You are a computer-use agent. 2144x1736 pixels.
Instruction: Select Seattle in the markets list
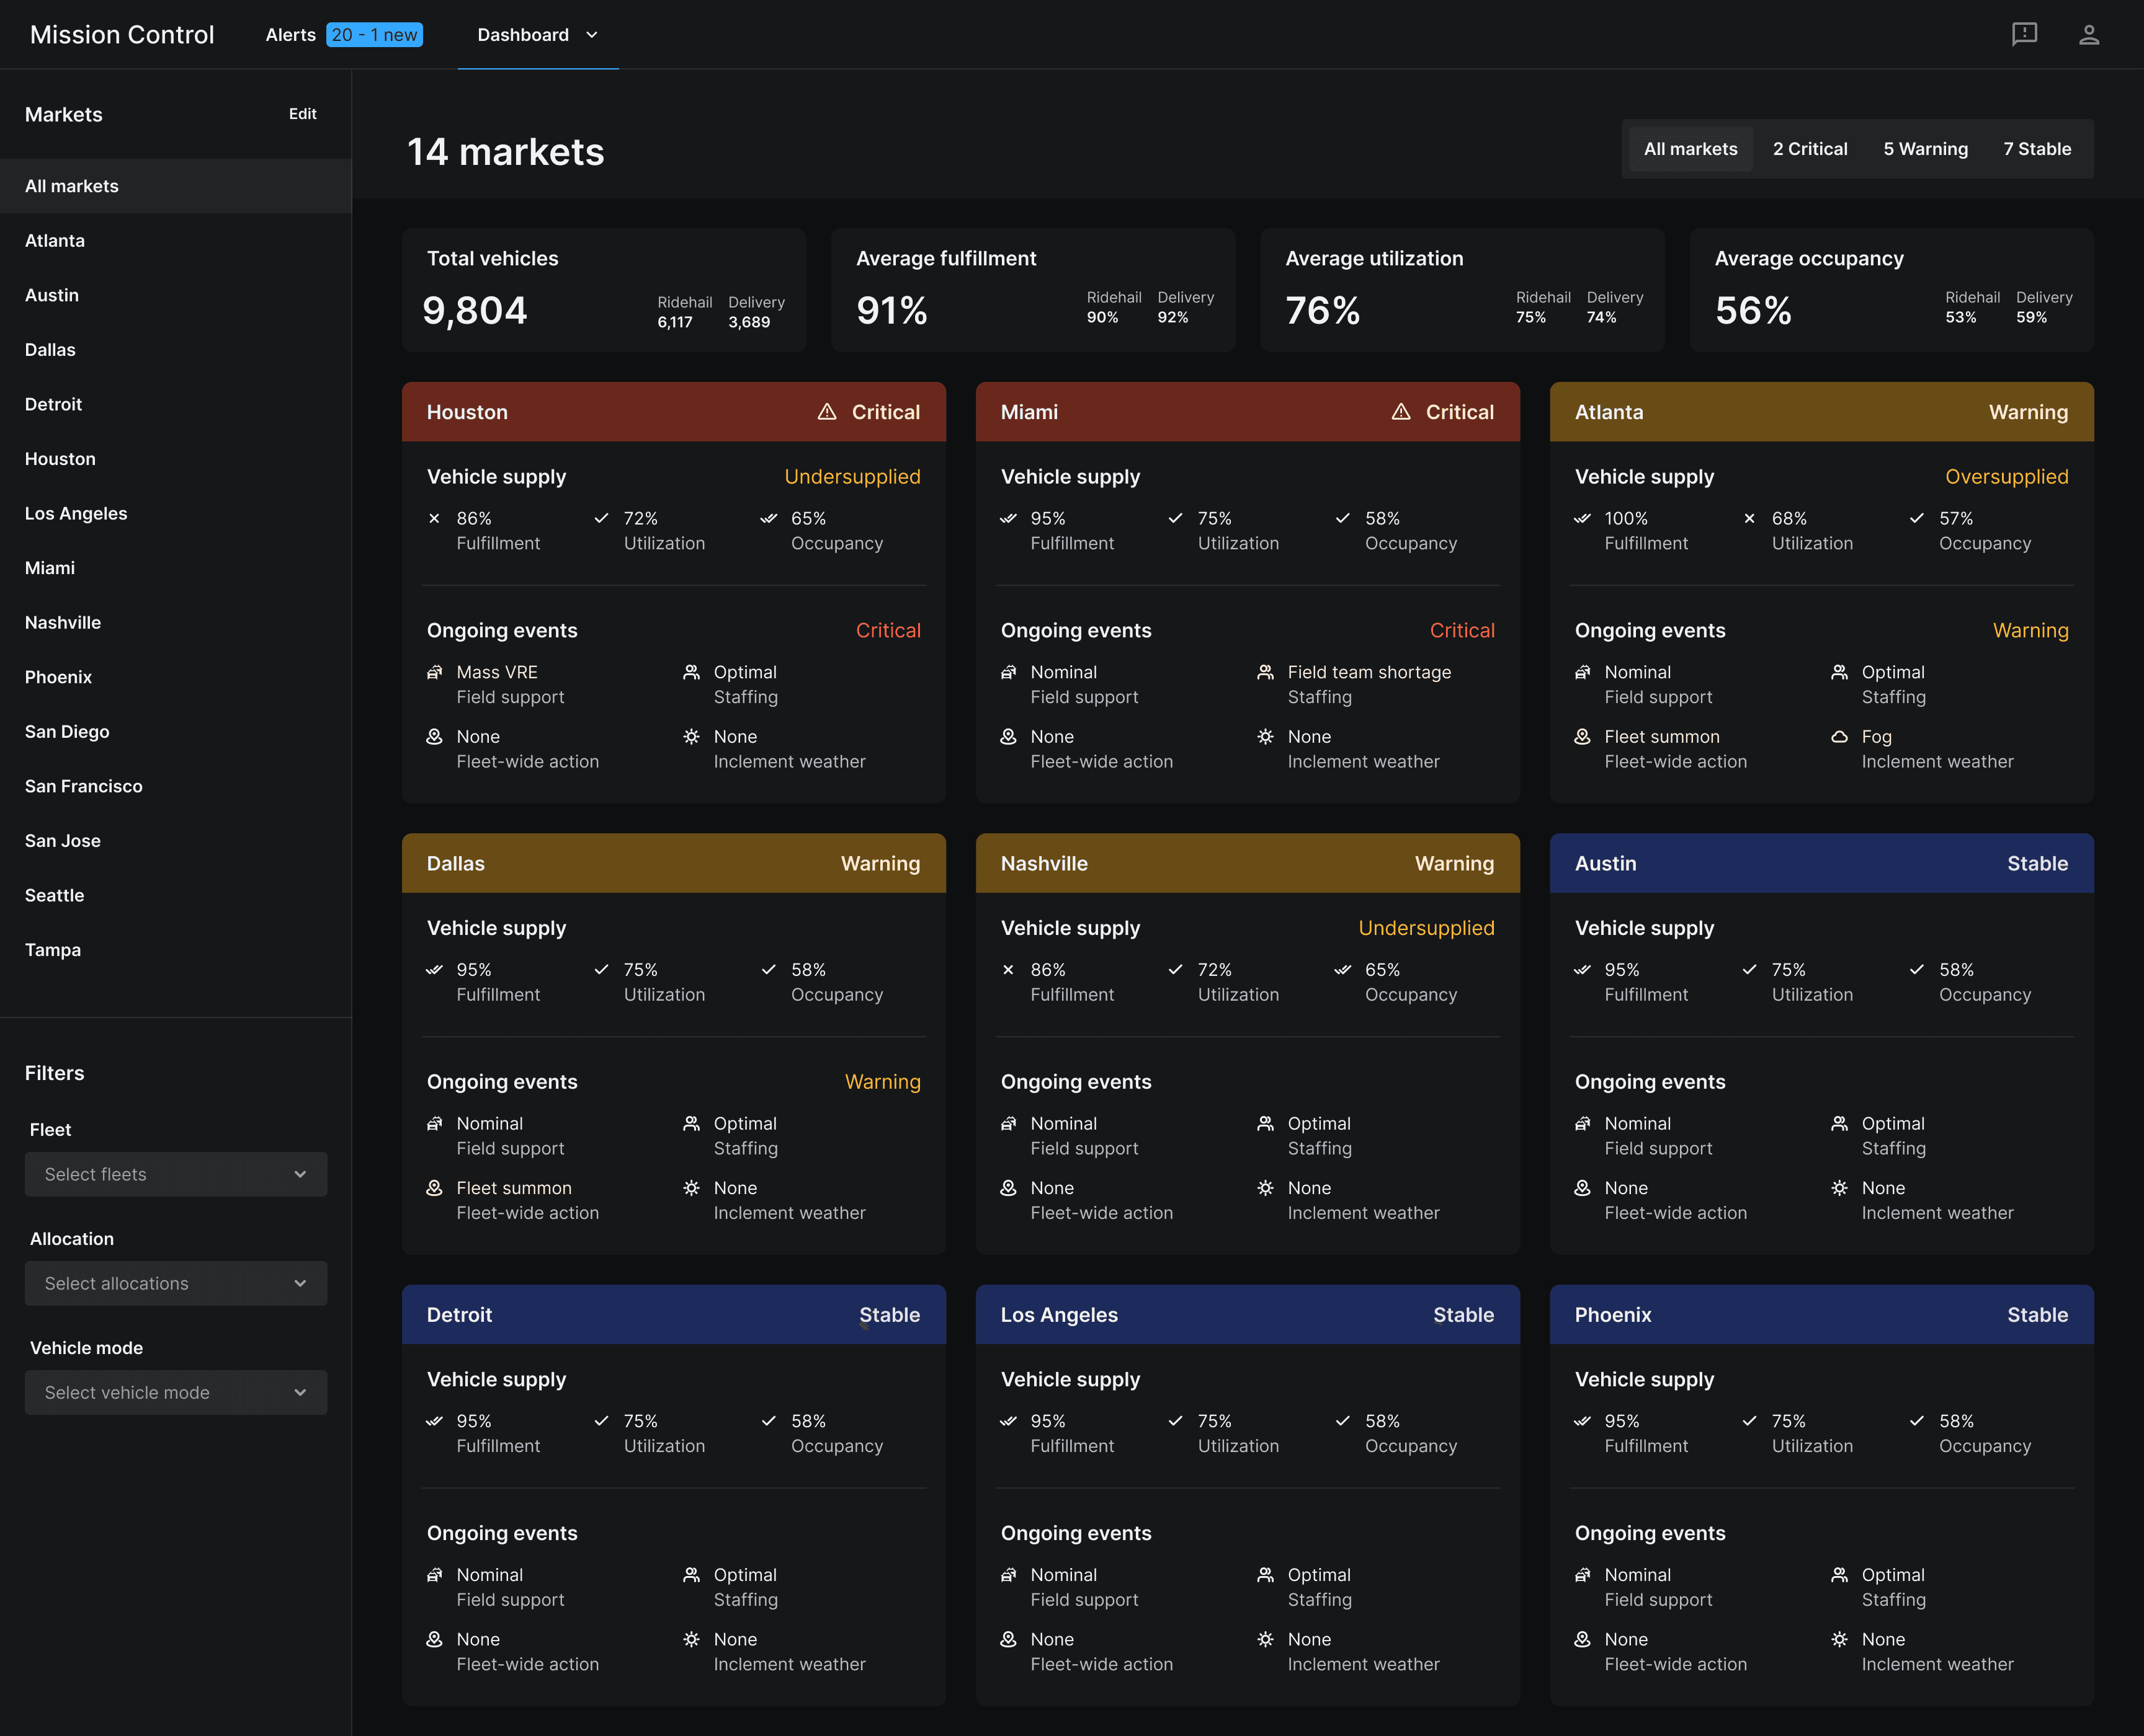[x=176, y=895]
